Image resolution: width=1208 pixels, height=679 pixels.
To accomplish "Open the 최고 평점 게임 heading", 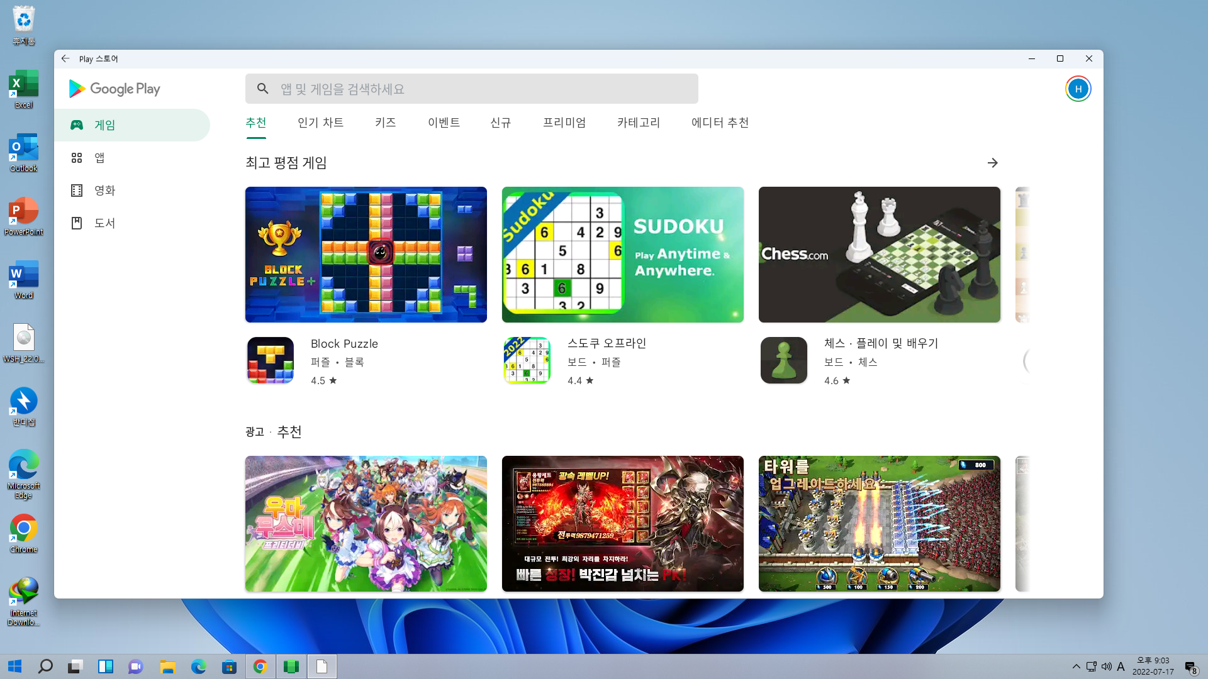I will point(286,163).
